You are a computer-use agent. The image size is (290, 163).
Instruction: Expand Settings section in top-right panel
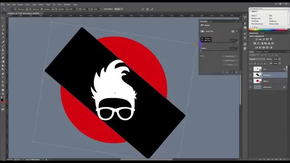point(250,27)
